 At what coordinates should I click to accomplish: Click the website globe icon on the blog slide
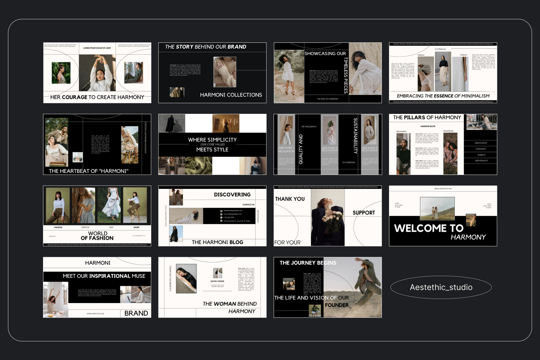tap(221, 215)
